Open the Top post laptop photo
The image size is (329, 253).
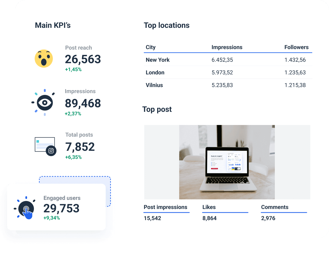[227, 162]
